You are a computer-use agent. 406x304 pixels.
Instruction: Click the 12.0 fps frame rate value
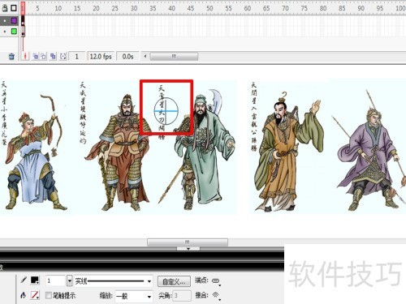(x=101, y=57)
